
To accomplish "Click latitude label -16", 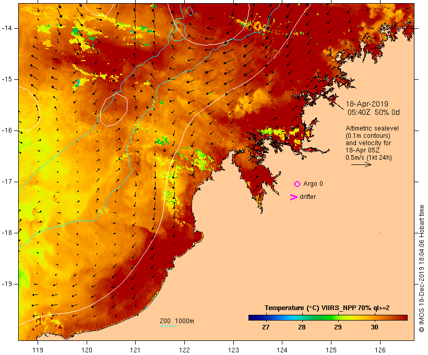I will click(x=7, y=131).
